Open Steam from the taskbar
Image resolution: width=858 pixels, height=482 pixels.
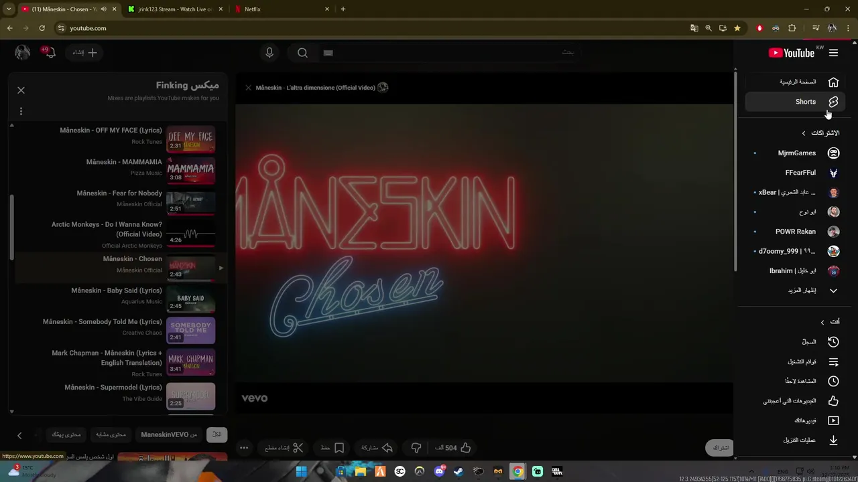pos(458,471)
